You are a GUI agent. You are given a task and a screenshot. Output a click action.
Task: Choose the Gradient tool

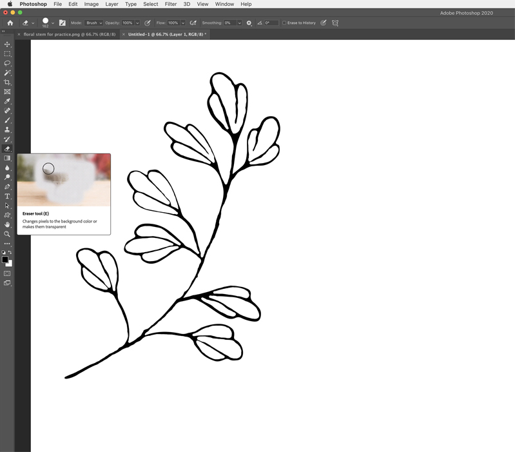point(7,158)
